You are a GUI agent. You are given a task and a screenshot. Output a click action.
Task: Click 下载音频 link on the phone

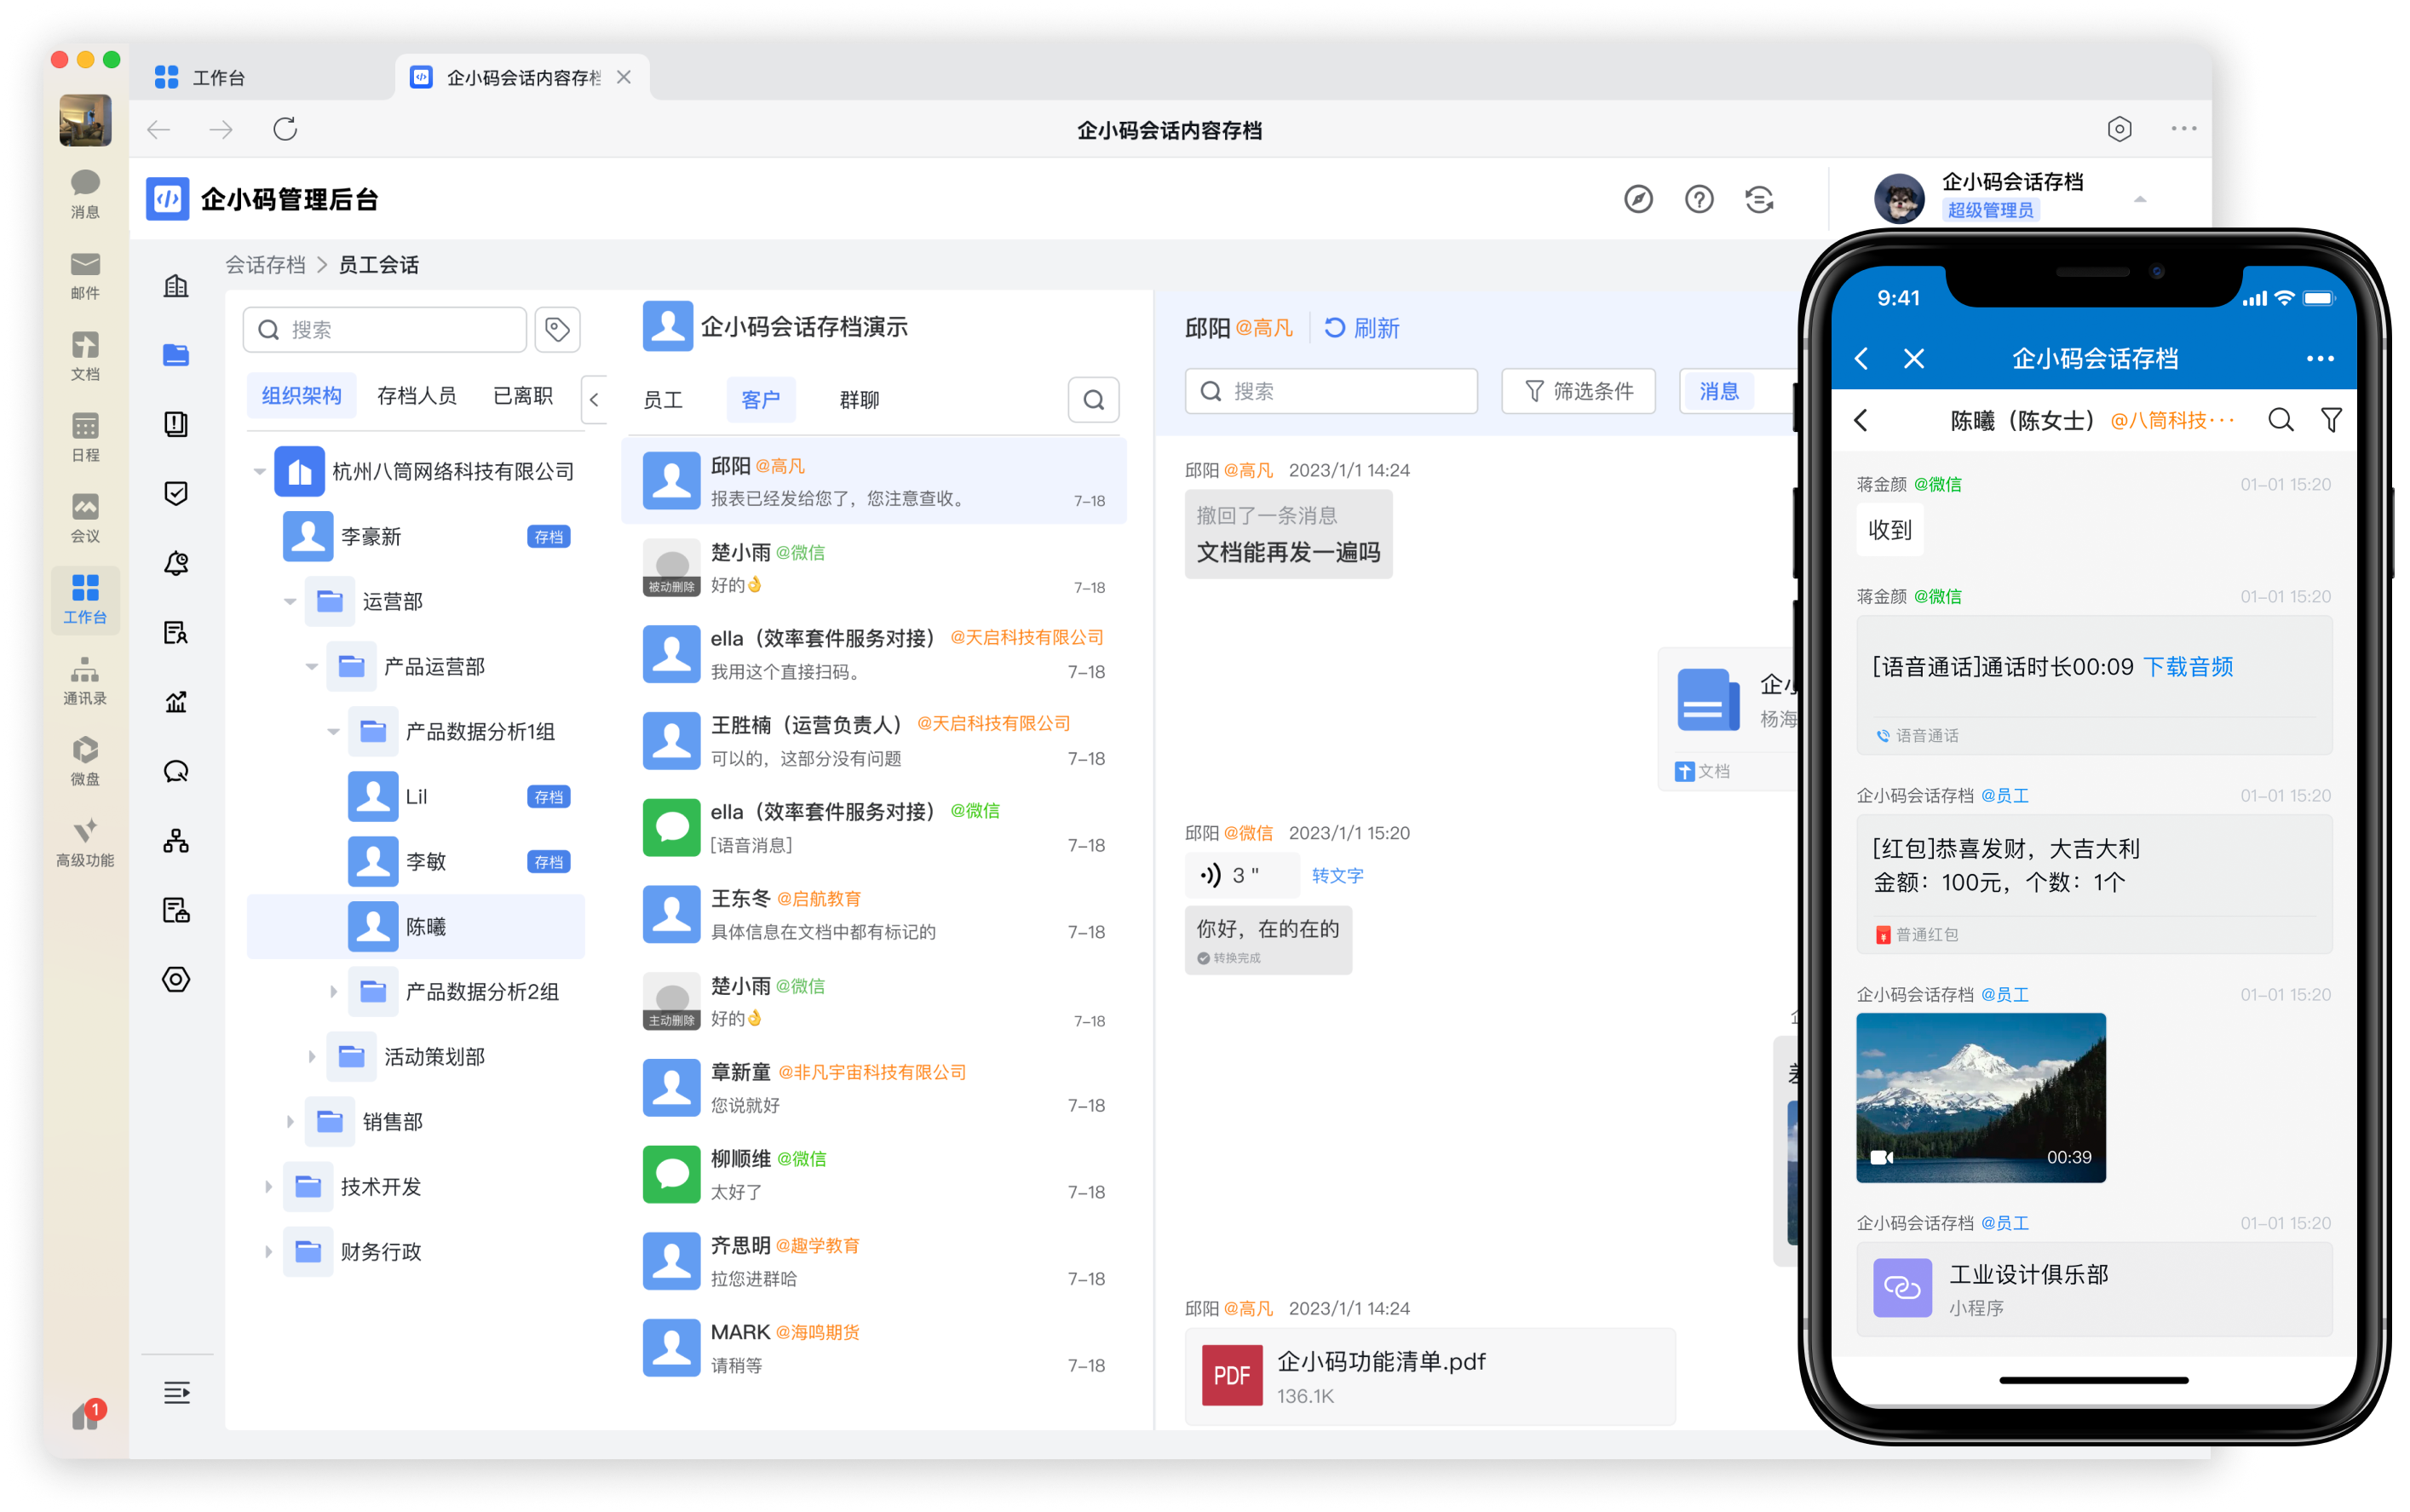click(2188, 666)
